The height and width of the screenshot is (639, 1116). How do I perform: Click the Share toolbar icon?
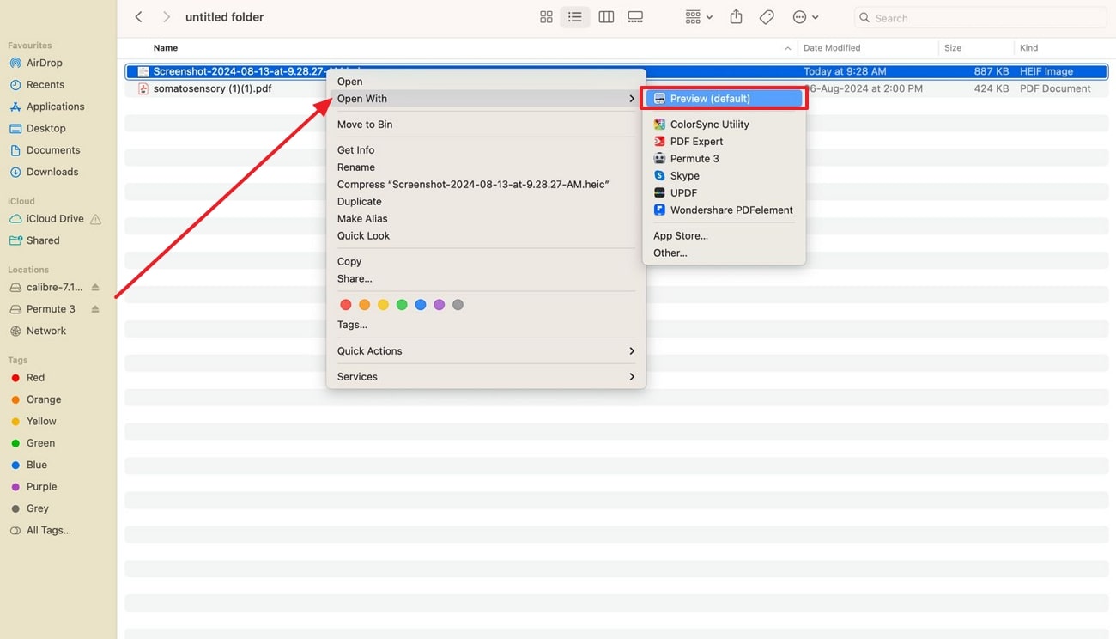(x=737, y=17)
